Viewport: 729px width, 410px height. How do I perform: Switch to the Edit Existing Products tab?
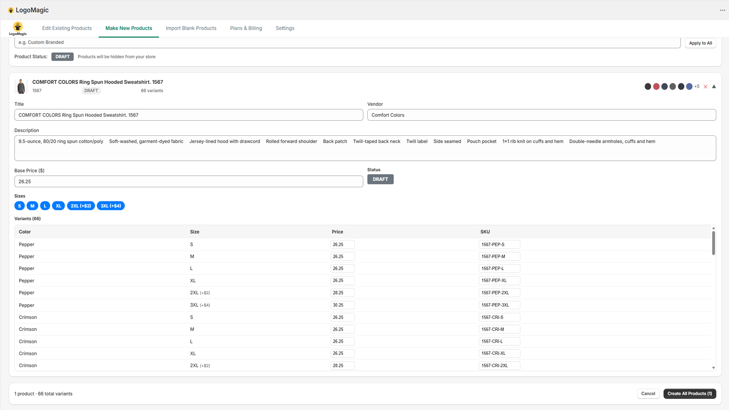pos(67,28)
